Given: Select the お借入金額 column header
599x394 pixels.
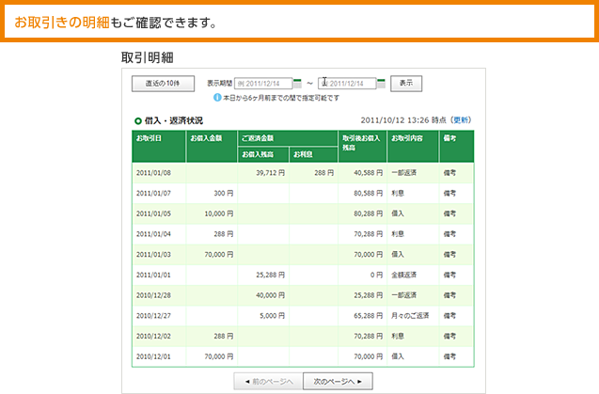Looking at the screenshot, I should point(212,147).
